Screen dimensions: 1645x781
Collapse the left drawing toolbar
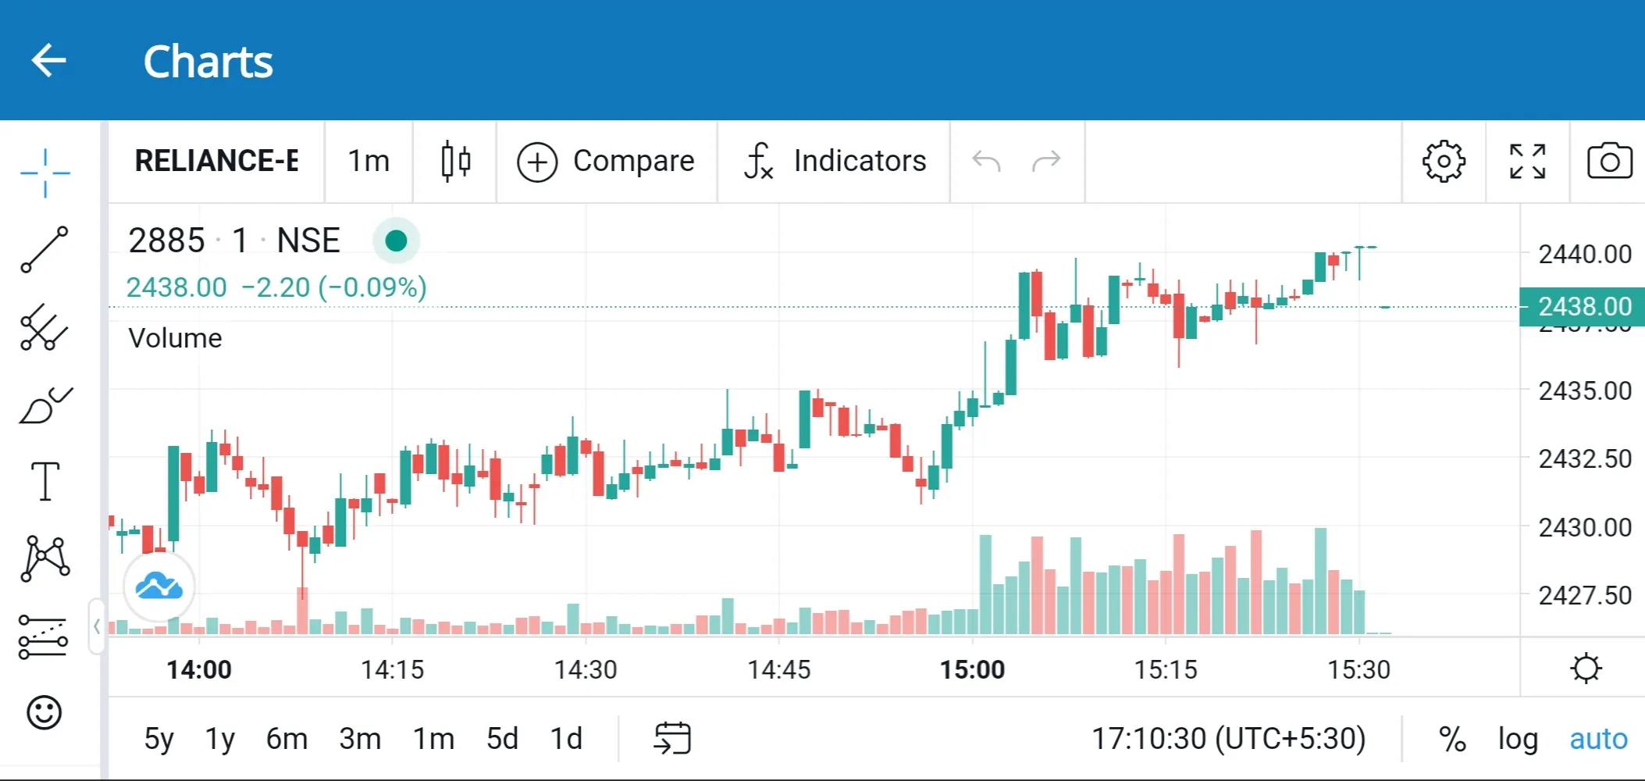click(x=97, y=626)
